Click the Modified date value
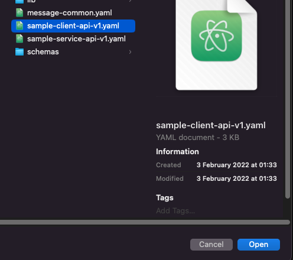293x260 pixels. click(237, 178)
